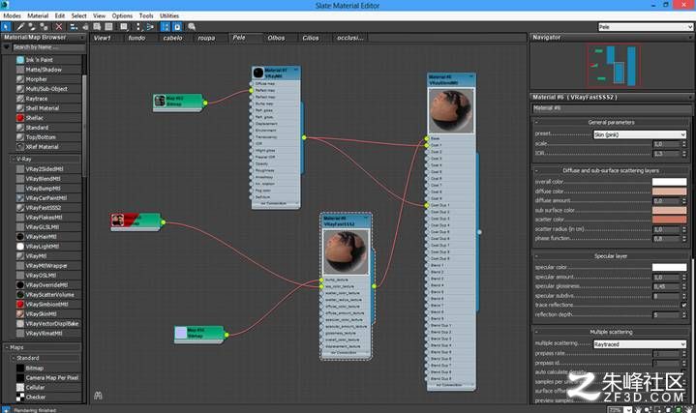Click the overall color white swatch

coord(669,182)
